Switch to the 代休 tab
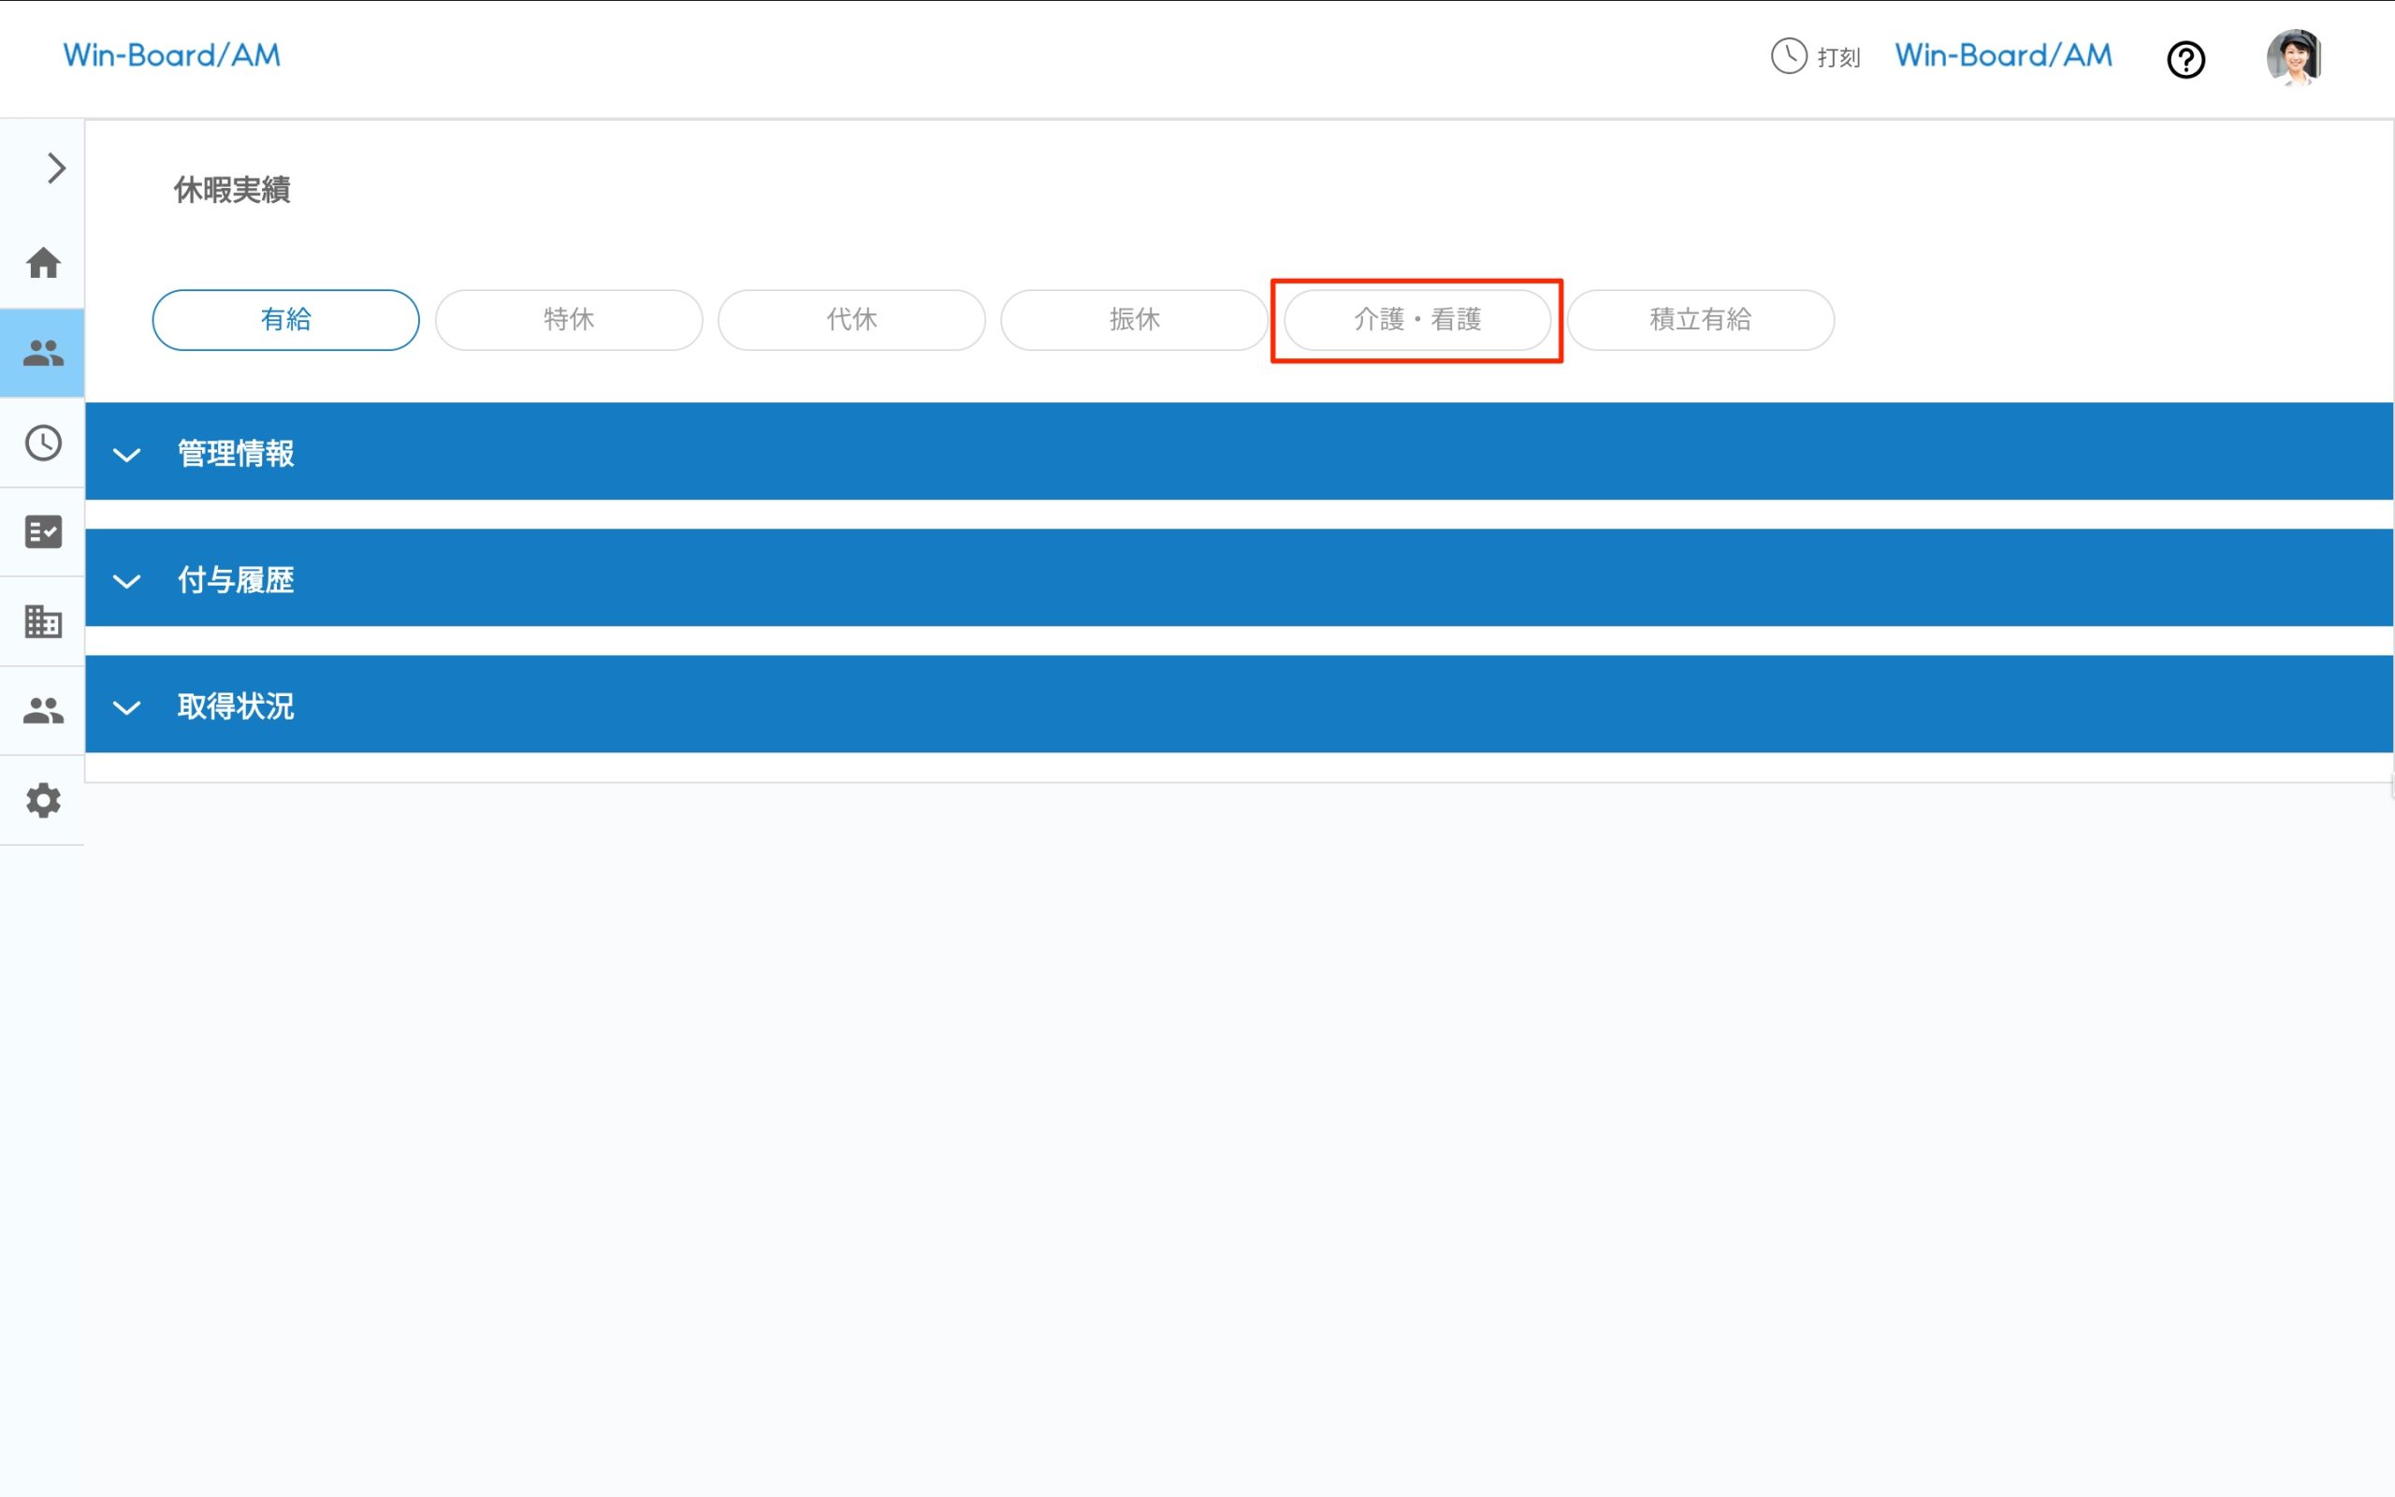The image size is (2395, 1497). (x=851, y=320)
